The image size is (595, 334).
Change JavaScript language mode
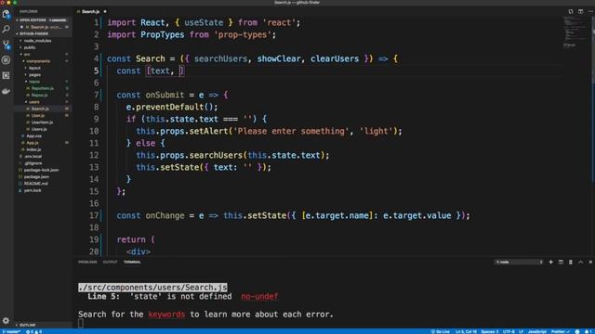click(x=537, y=331)
